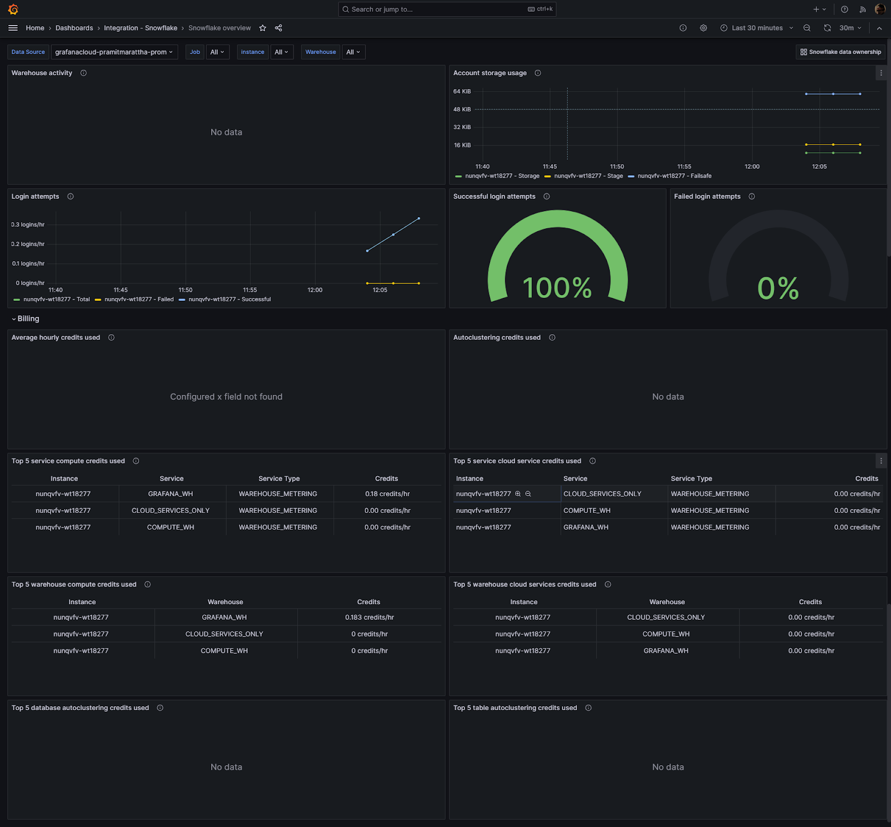Open the Integration - Snowflake breadcrumb
The width and height of the screenshot is (891, 827).
(x=141, y=28)
